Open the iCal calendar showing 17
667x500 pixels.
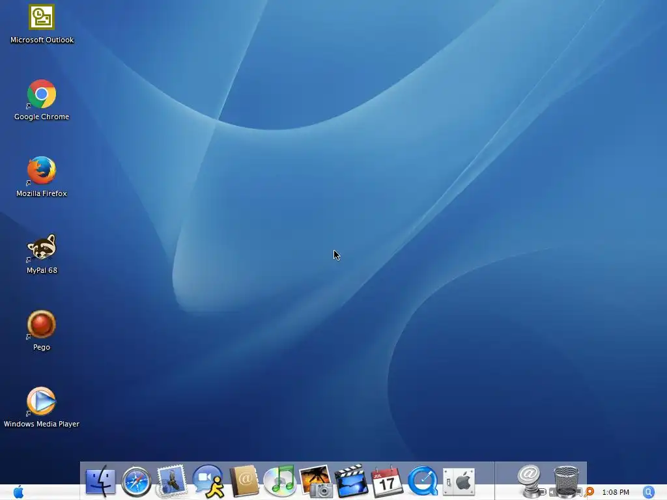click(387, 482)
